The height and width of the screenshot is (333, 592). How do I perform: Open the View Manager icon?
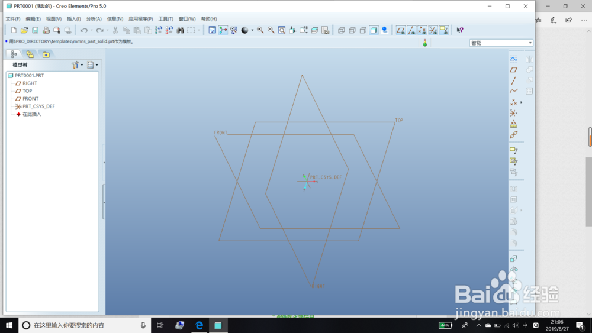click(326, 30)
